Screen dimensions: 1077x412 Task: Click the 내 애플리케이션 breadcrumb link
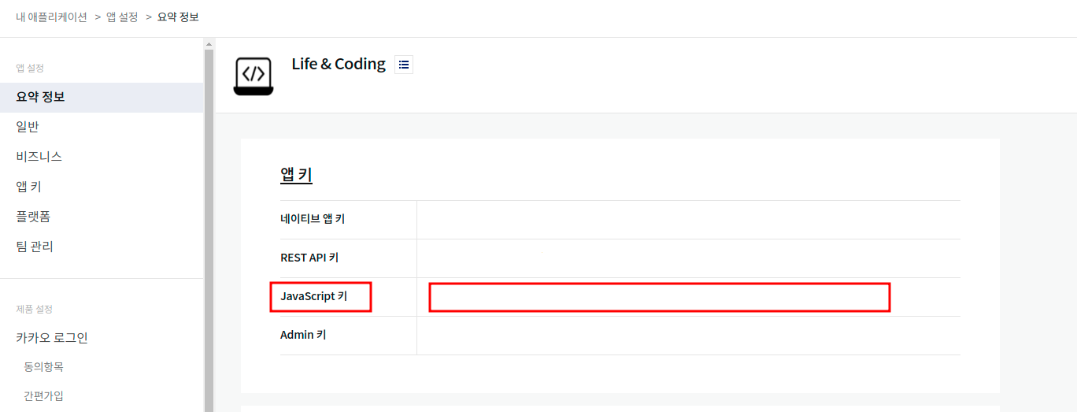tap(51, 17)
